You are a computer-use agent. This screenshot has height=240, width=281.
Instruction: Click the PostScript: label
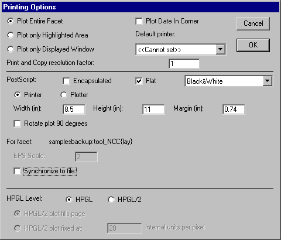[22, 80]
